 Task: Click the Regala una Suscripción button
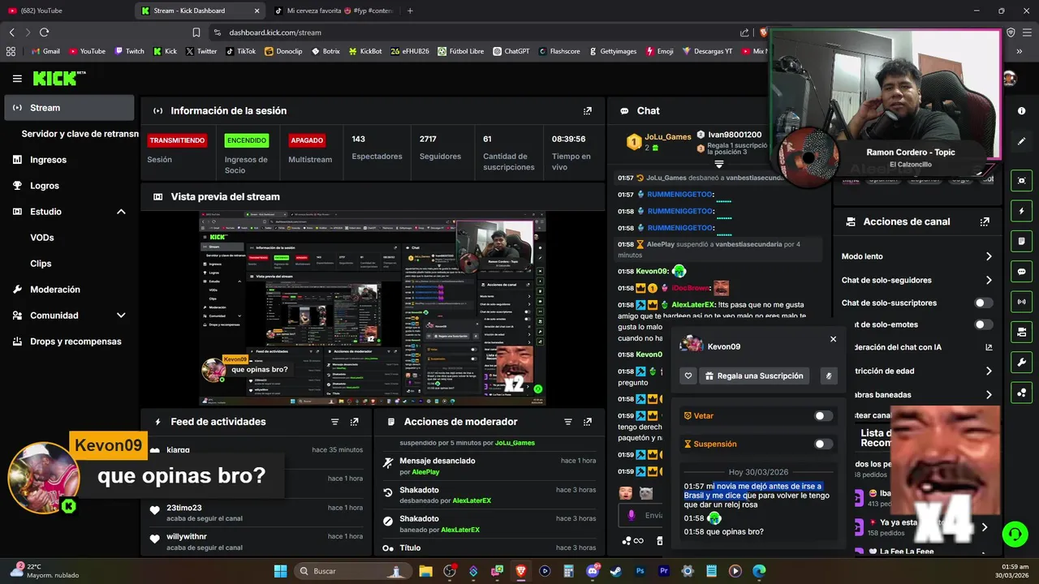[x=755, y=376]
